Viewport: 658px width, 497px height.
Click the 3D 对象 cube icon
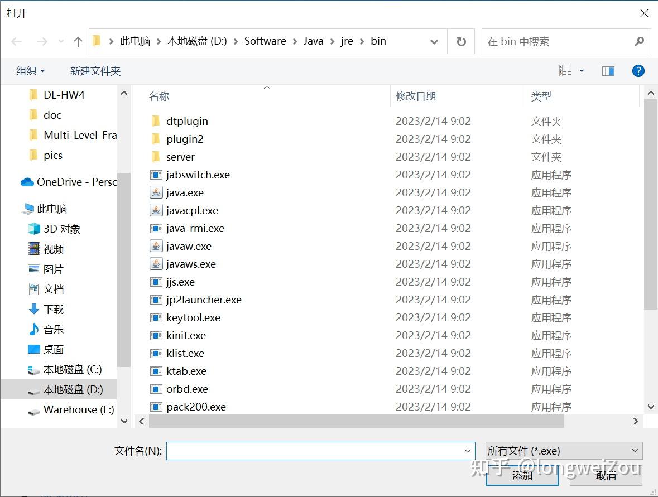(x=34, y=229)
